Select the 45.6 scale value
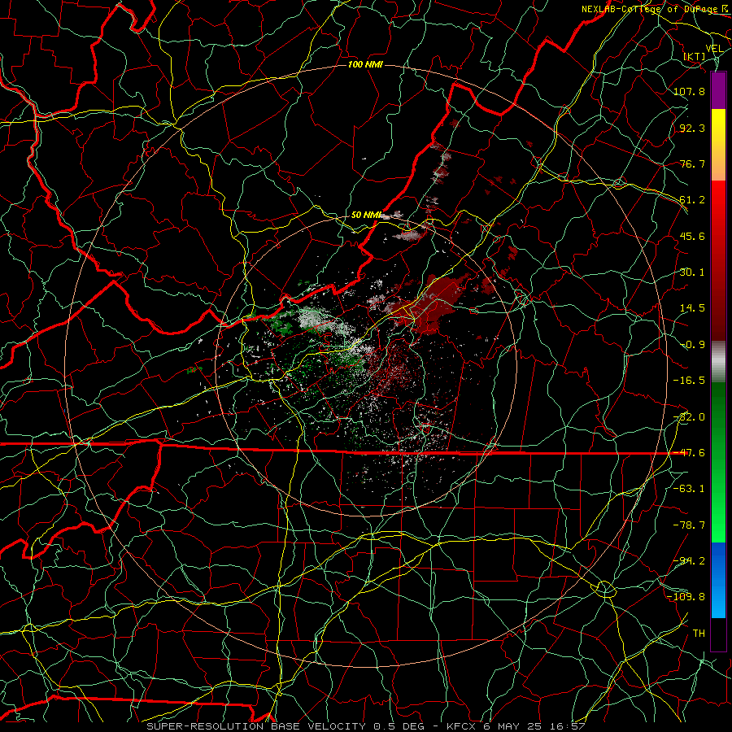This screenshot has height=732, width=732. [x=692, y=236]
